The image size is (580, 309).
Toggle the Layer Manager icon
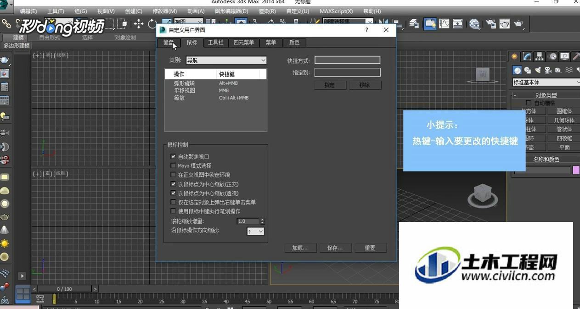coord(414,23)
